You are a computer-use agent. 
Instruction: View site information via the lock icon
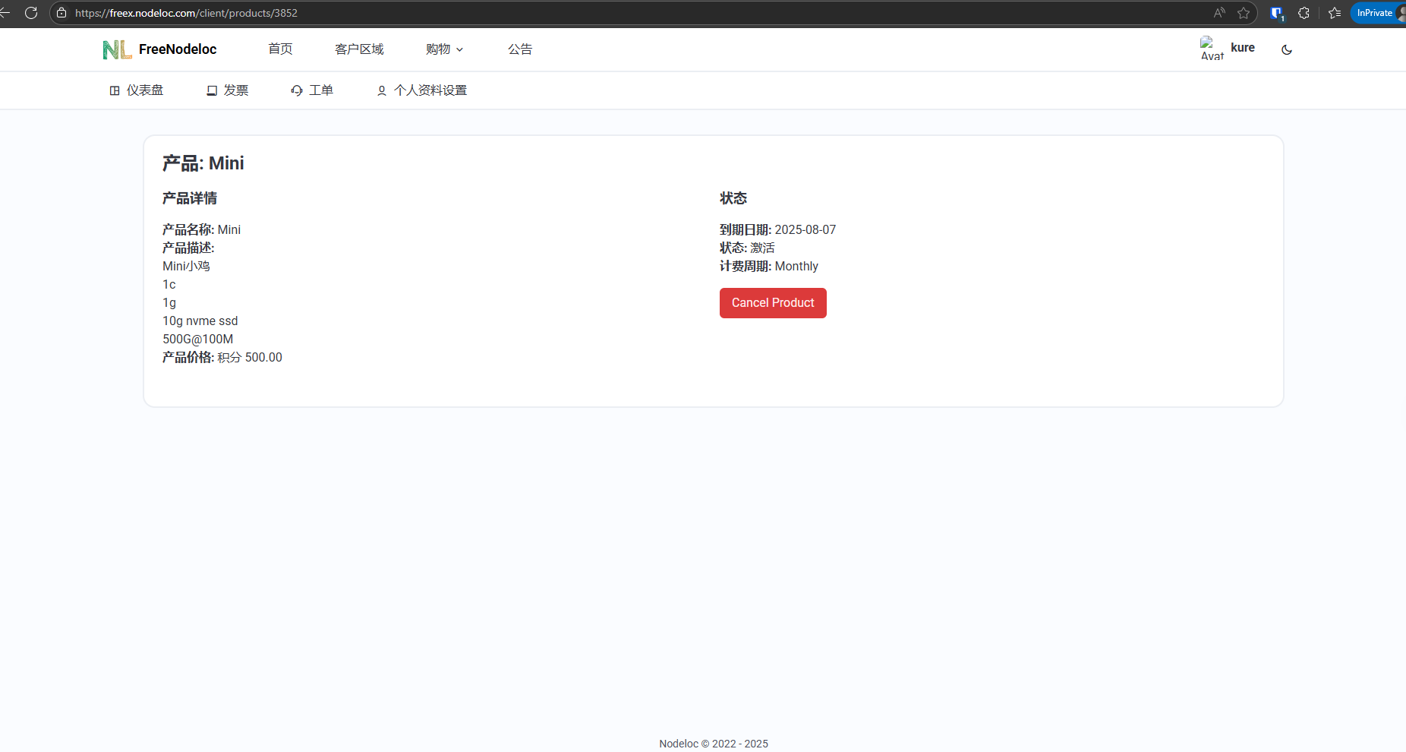[61, 13]
